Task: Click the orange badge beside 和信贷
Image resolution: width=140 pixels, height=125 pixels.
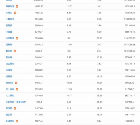Action: 15,108
